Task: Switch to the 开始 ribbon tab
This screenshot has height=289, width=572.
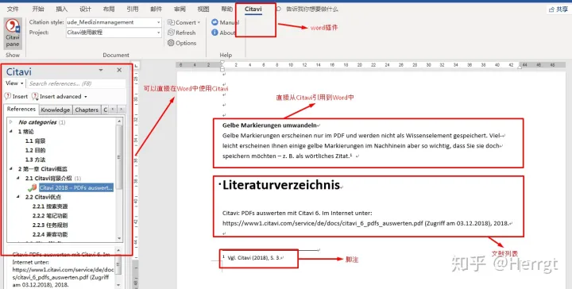Action: coord(38,9)
